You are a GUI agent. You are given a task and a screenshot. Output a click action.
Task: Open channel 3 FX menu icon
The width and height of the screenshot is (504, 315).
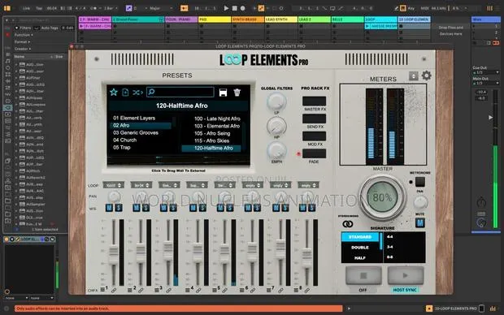(x=157, y=290)
